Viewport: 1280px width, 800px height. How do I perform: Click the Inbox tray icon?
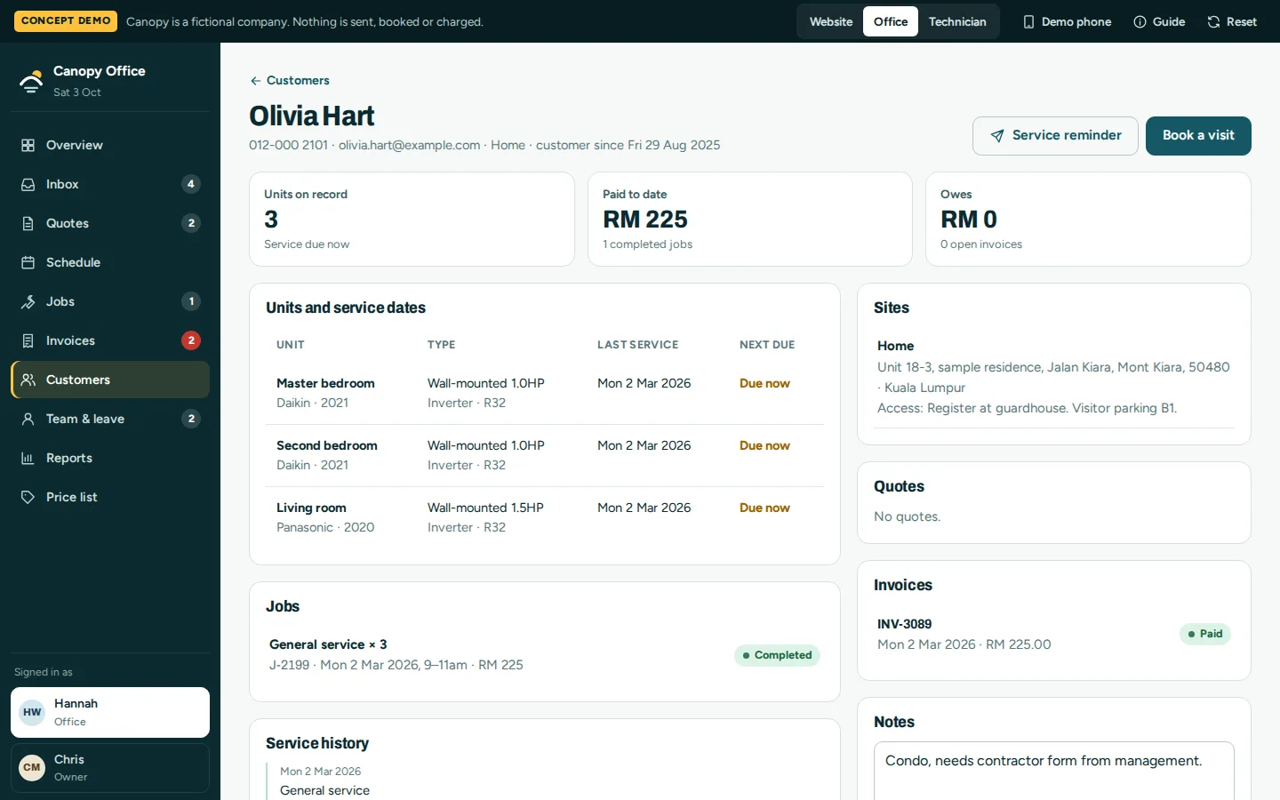28,184
